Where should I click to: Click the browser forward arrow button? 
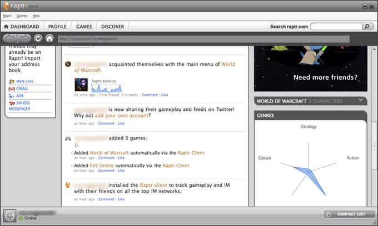(x=24, y=38)
